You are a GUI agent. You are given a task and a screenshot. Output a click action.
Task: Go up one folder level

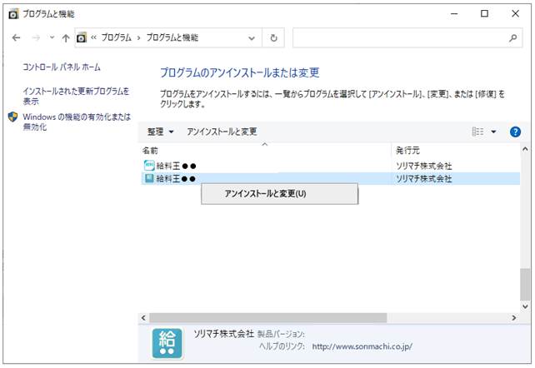[66, 37]
